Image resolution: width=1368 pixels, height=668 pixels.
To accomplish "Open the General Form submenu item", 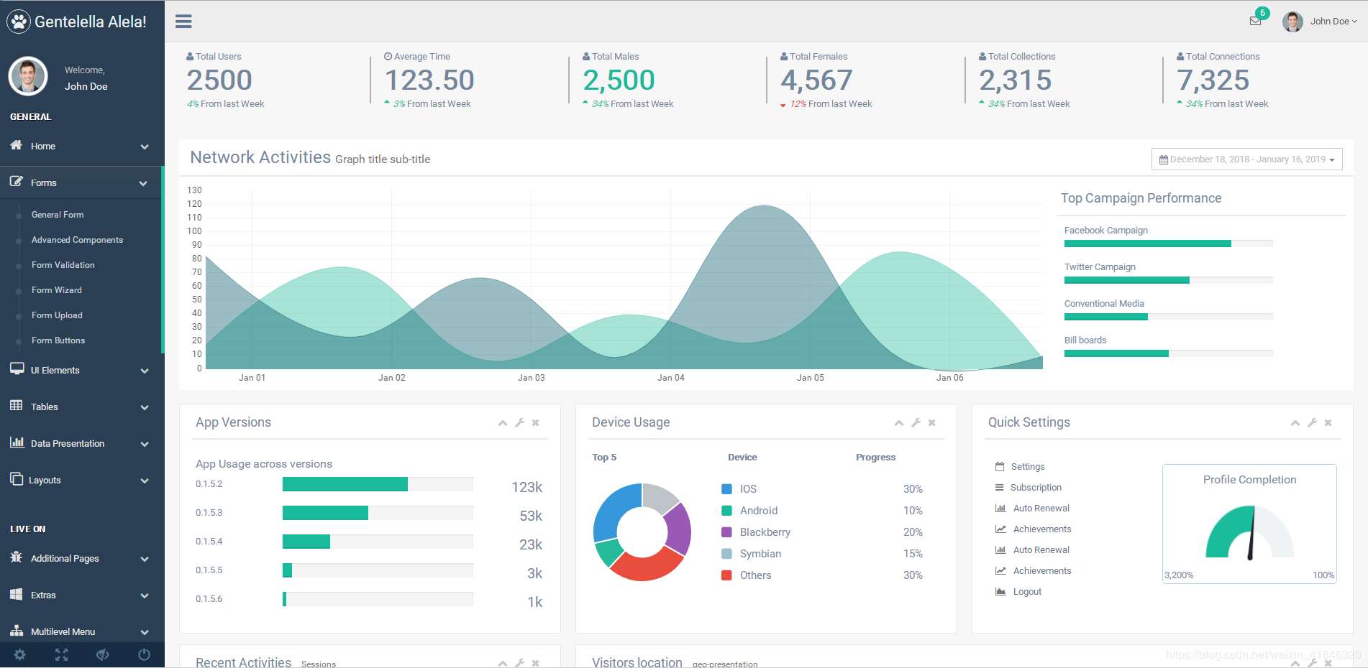I will pos(58,215).
